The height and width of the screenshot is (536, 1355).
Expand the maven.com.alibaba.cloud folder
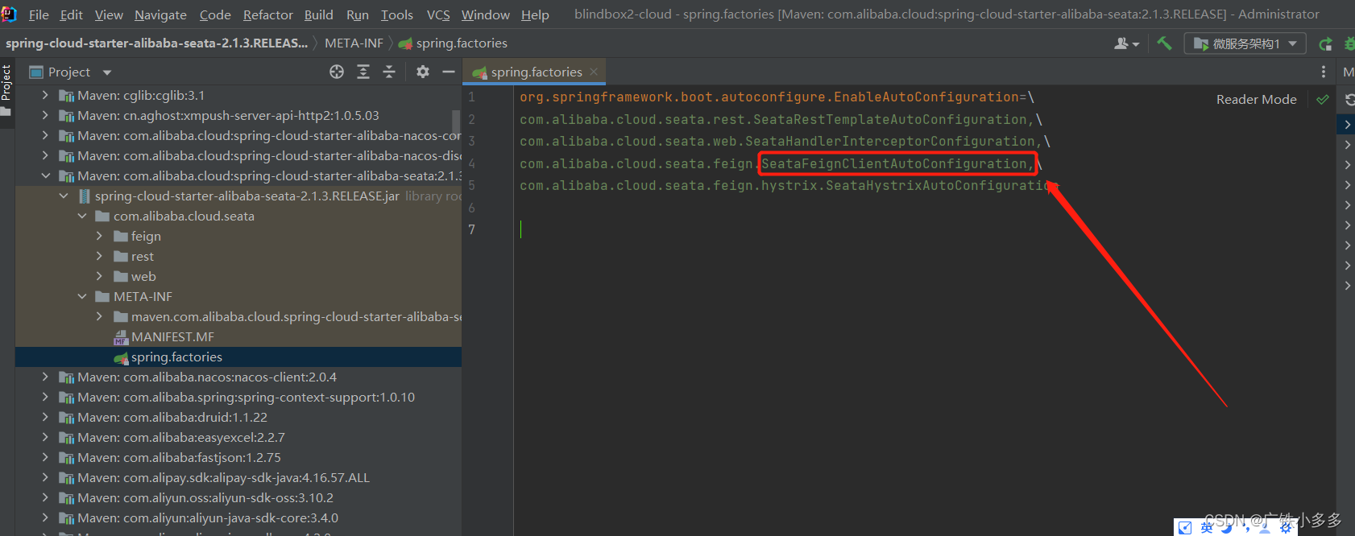tap(100, 317)
